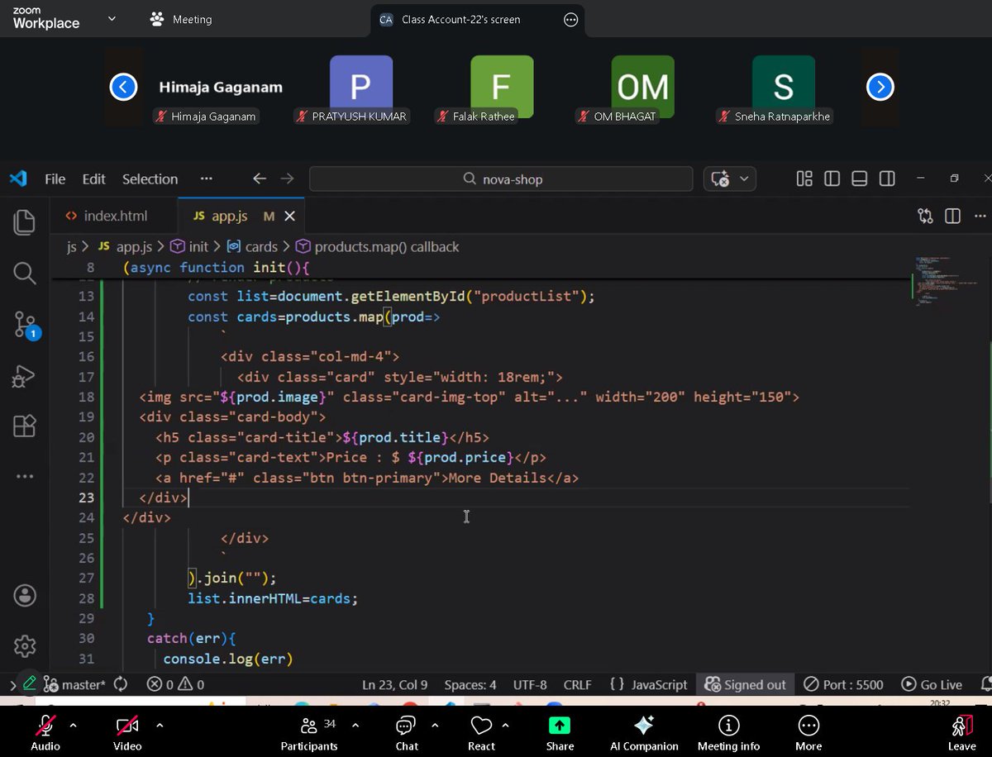Click Leave meeting button
Screen dimensions: 992x757
961,732
